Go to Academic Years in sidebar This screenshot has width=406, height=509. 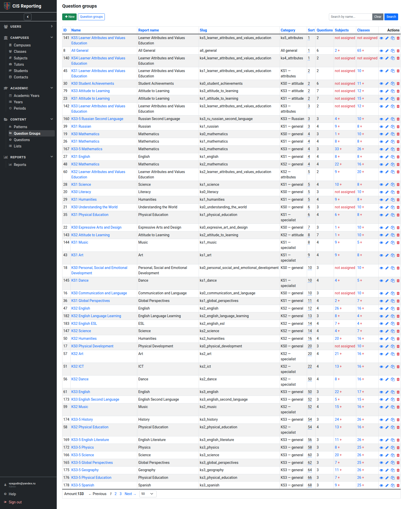pos(26,96)
